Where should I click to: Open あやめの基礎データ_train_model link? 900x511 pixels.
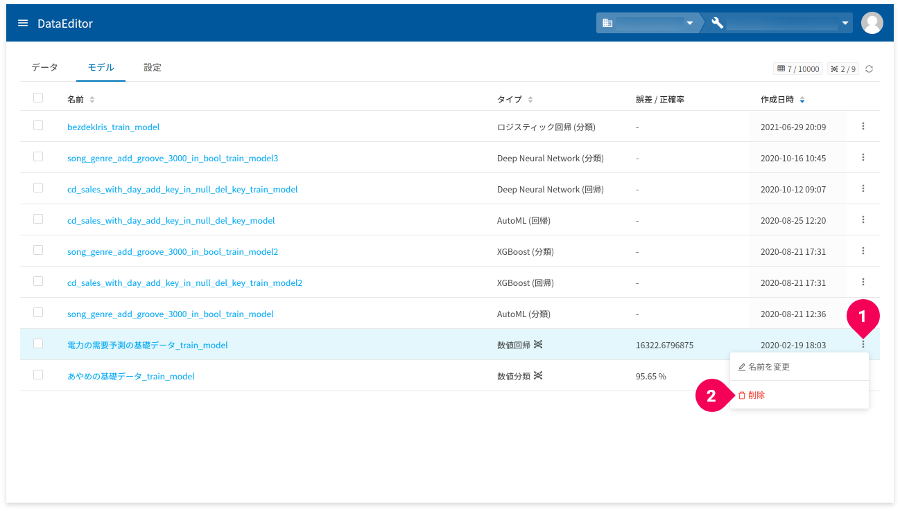click(x=131, y=376)
